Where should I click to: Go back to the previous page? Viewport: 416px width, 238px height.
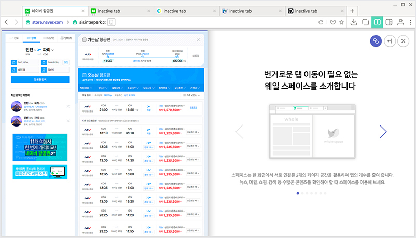click(x=6, y=22)
